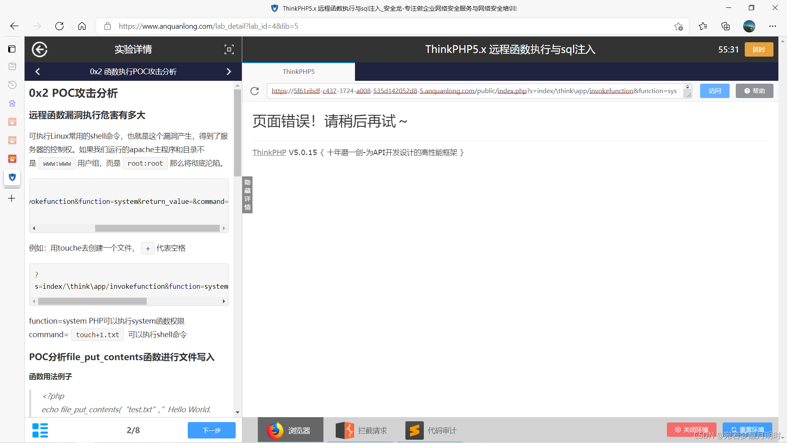Click the touch+1.txt code snippet
The width and height of the screenshot is (787, 443).
[x=98, y=335]
